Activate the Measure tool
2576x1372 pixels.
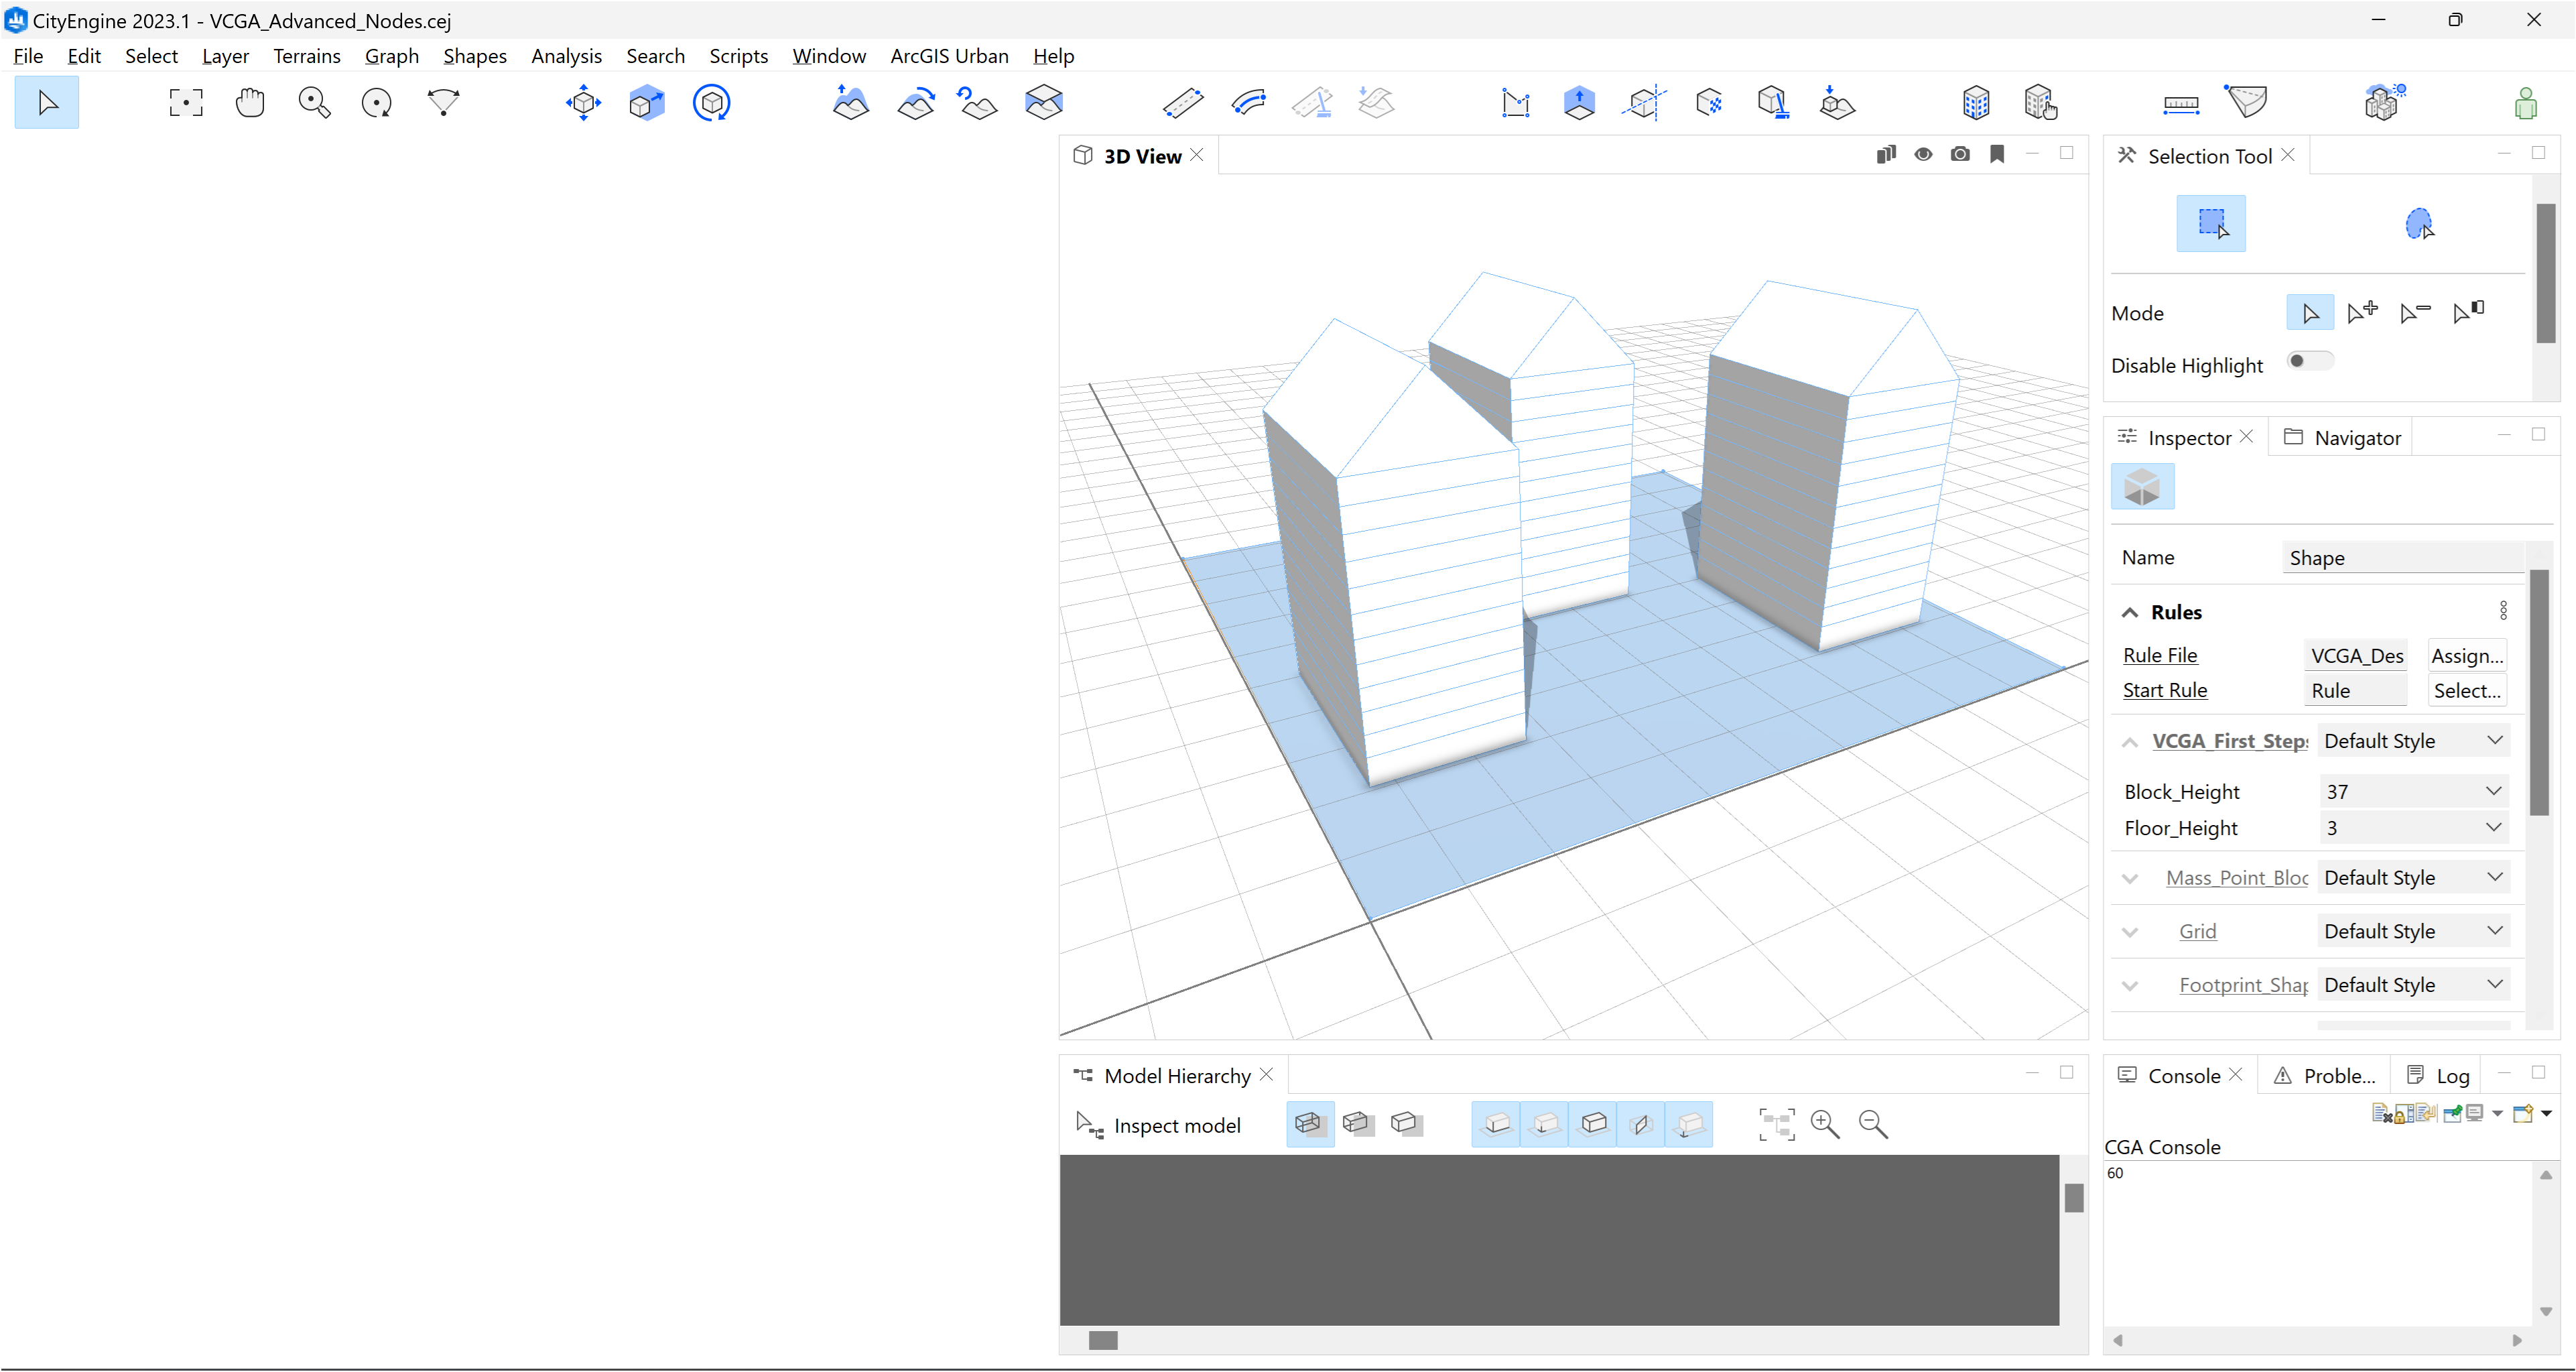[2181, 102]
